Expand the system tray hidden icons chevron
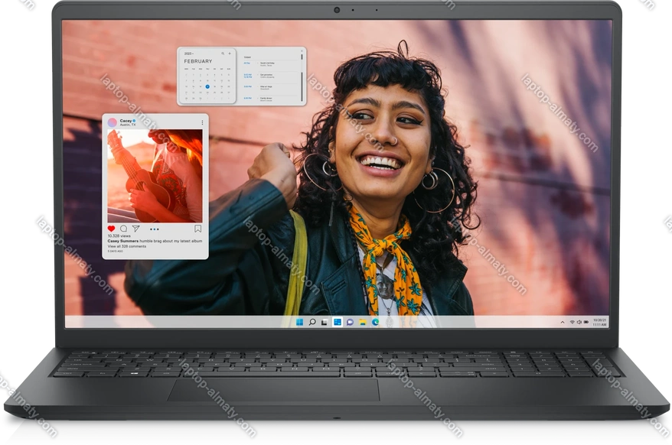The height and width of the screenshot is (445, 672). click(563, 322)
